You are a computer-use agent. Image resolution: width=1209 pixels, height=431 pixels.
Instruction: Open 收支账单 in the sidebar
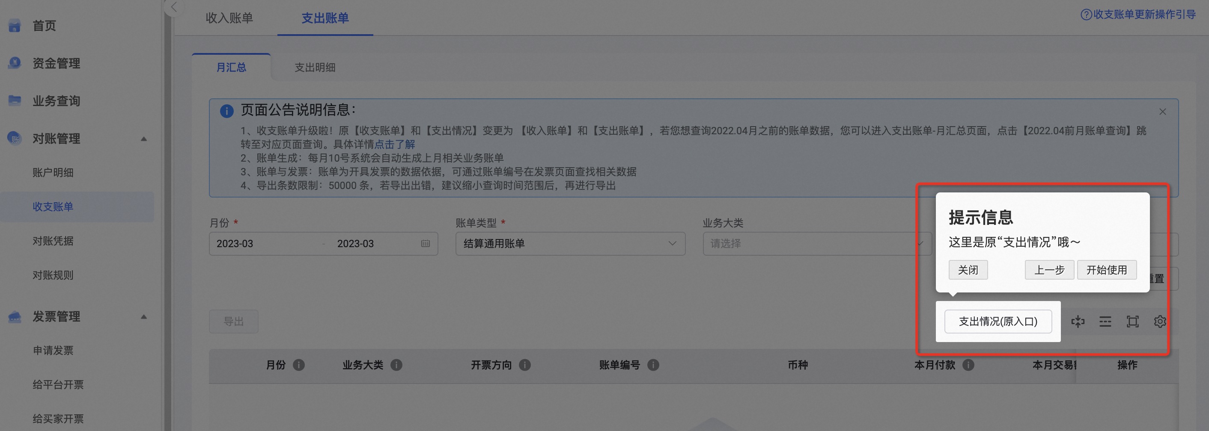[53, 207]
